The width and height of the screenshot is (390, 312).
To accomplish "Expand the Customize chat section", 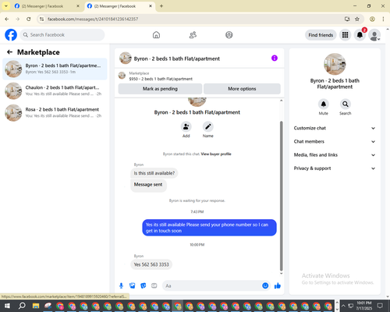I will pos(335,128).
